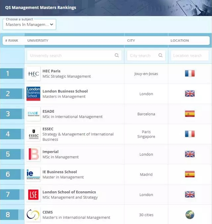Click the CEMS circular logo
Screen dimensions: 212x224
[x=34, y=215]
